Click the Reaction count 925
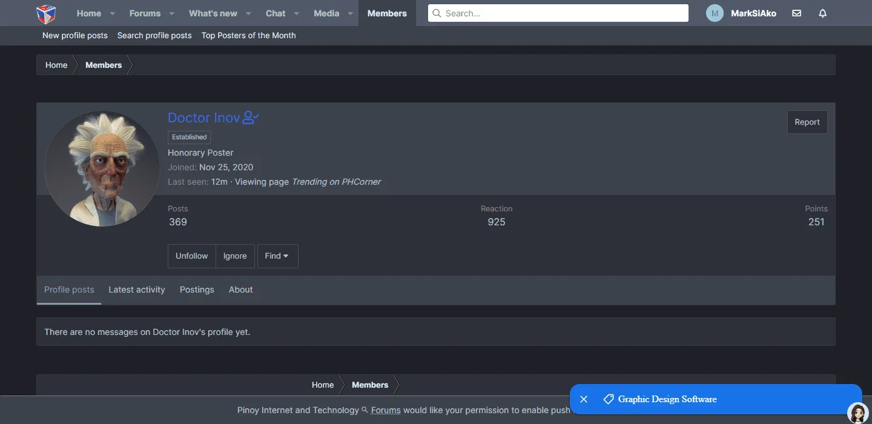Image resolution: width=872 pixels, height=424 pixels. coord(497,222)
